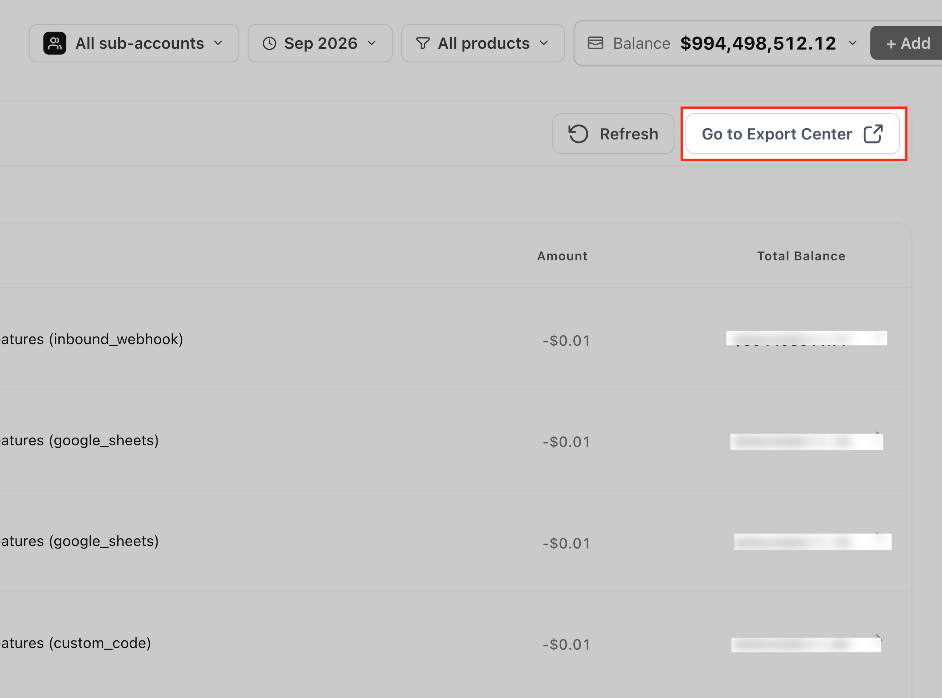Click the funnel filter icon

click(x=423, y=43)
